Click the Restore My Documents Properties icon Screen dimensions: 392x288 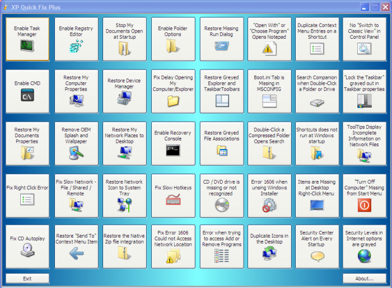tap(27, 153)
